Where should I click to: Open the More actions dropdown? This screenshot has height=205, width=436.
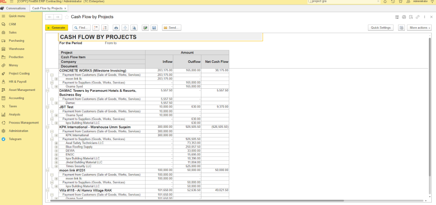coord(419,28)
